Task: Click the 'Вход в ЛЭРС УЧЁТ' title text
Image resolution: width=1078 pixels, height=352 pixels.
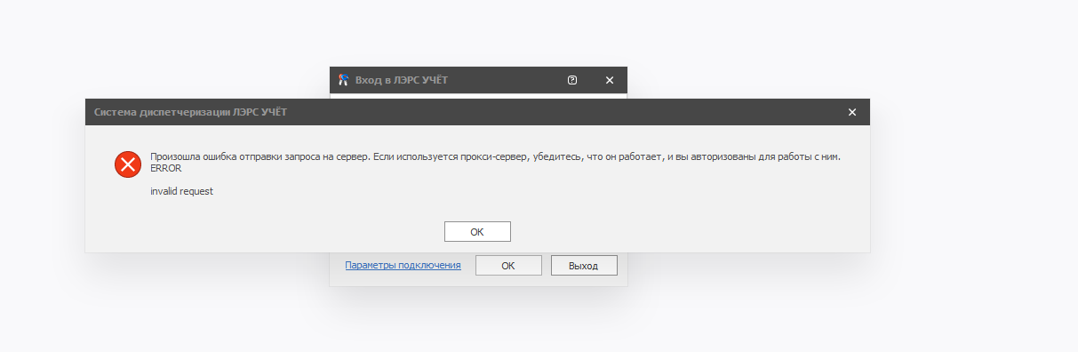Action: [402, 80]
